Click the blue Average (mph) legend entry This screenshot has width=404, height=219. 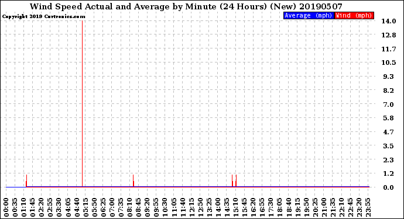tap(309, 15)
